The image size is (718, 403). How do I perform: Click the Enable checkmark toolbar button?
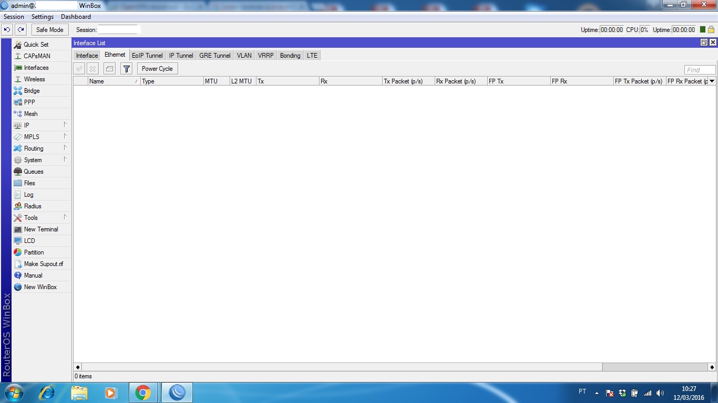point(79,69)
